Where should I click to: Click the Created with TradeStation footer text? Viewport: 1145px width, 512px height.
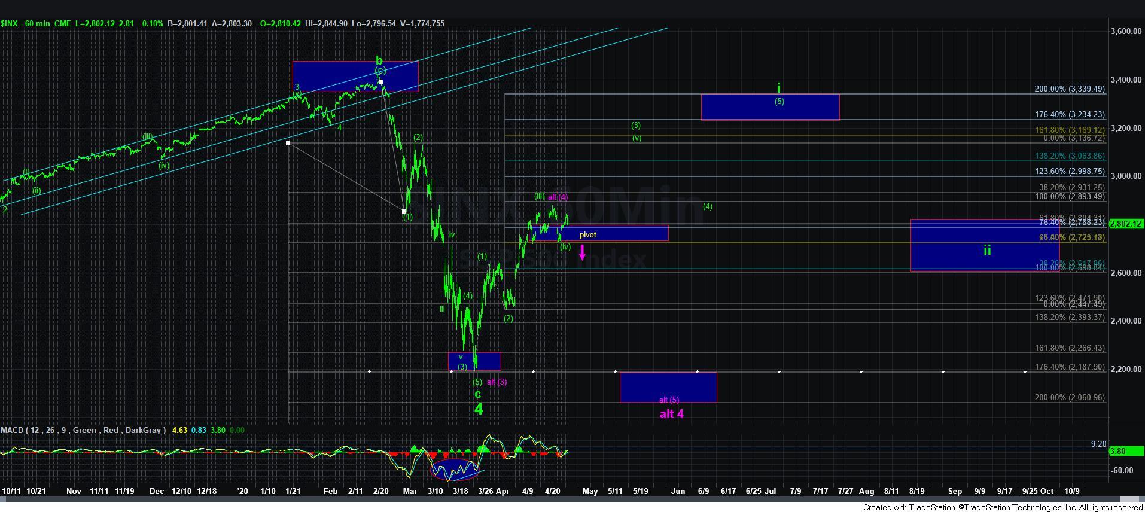(1003, 507)
